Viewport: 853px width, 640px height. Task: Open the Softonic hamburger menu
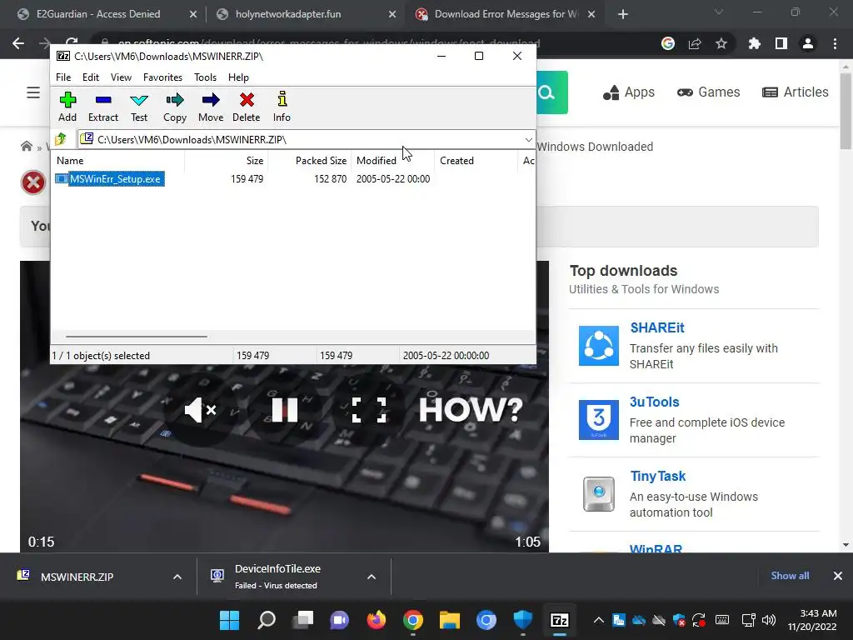(x=33, y=92)
